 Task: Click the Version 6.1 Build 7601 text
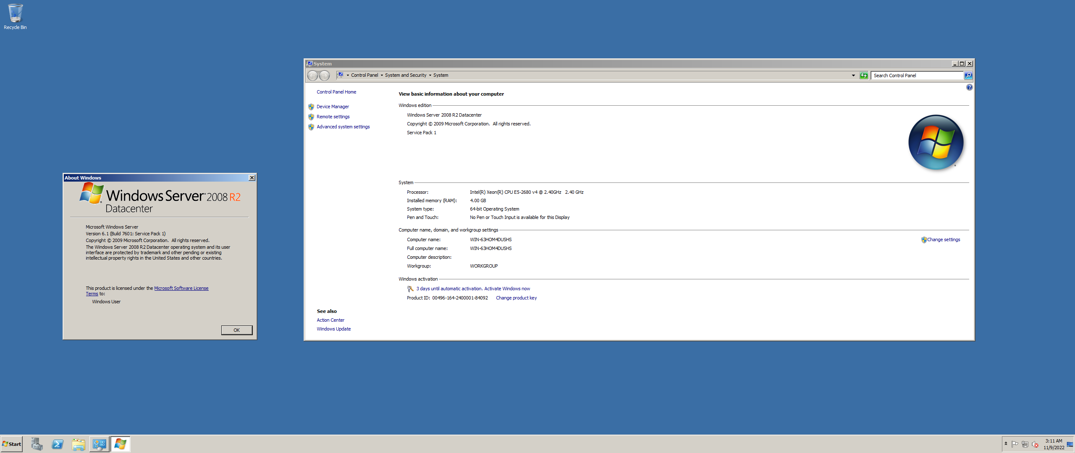(x=126, y=234)
